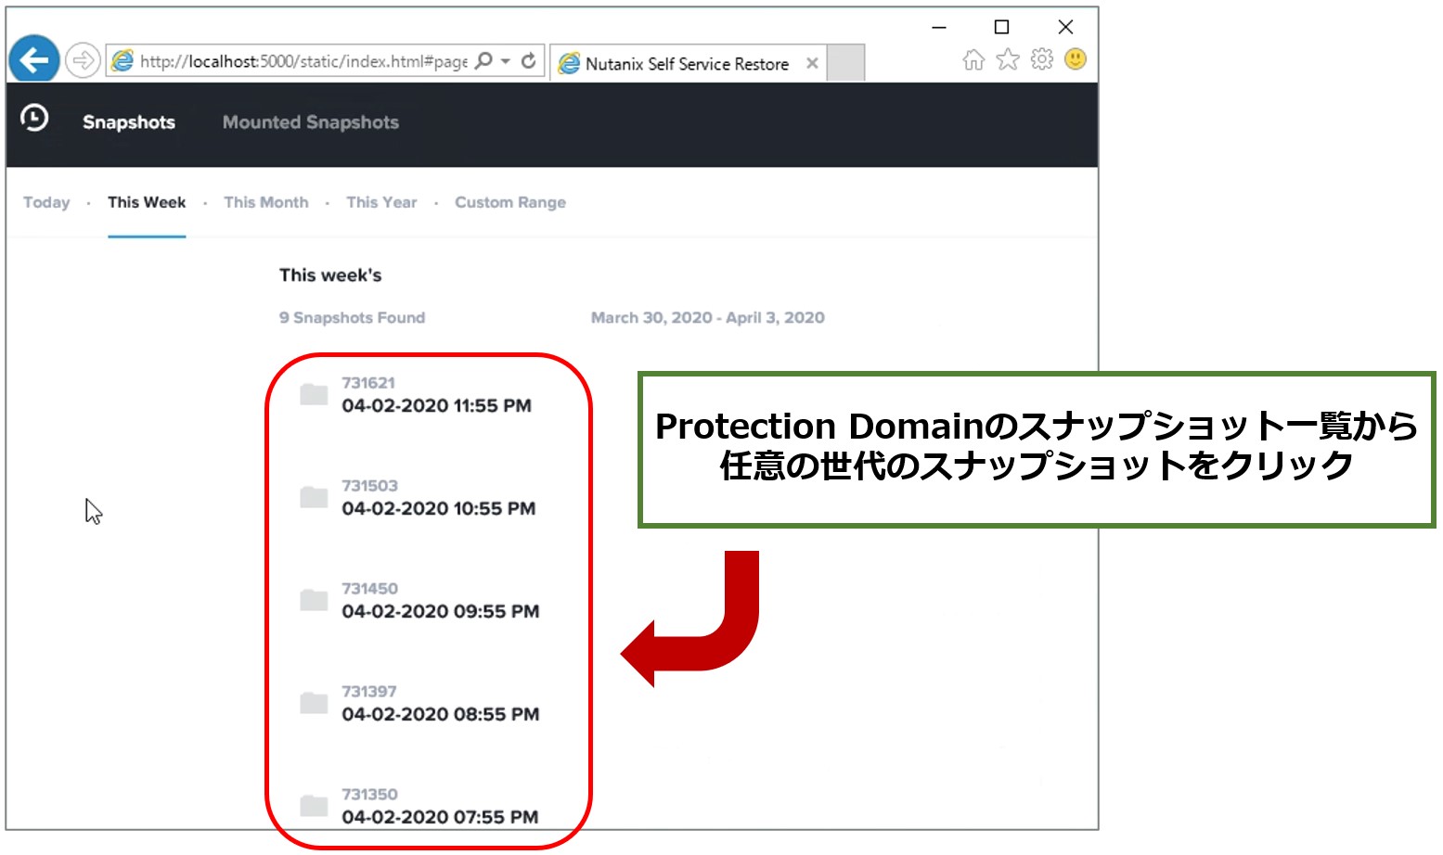Select the Nutanix Self Service Restore tab
The image size is (1443, 855).
click(x=687, y=63)
